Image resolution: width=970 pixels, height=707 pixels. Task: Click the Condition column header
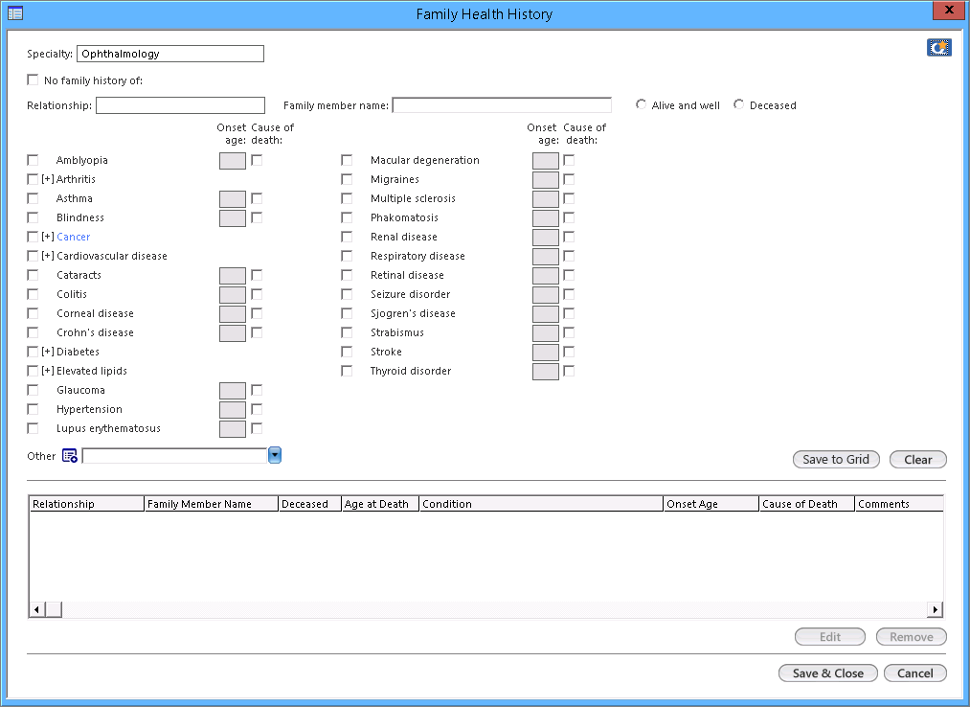tap(541, 504)
